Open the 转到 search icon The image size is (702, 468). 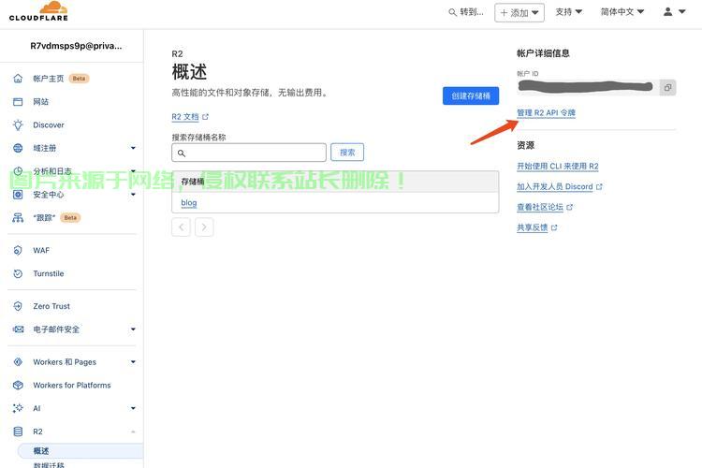point(453,12)
